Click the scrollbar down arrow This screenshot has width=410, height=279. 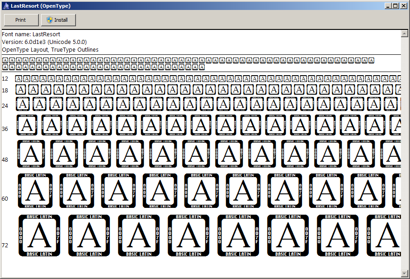pos(404,273)
